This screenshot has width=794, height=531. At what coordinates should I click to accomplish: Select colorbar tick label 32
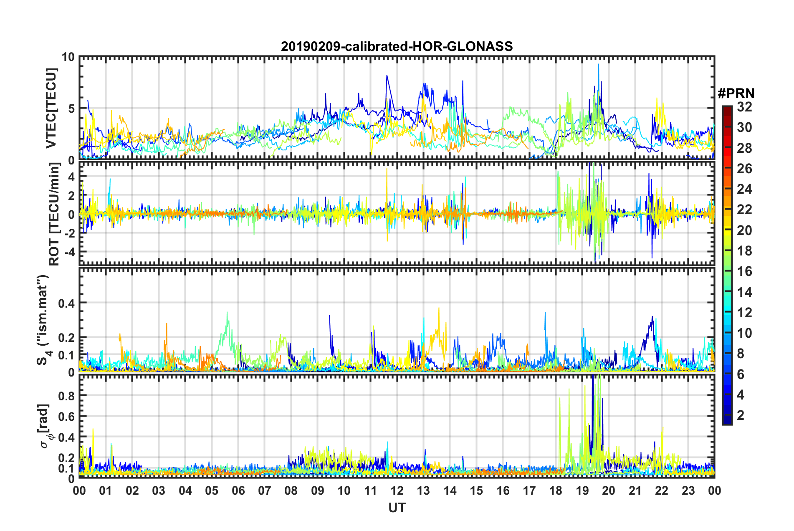click(x=744, y=107)
